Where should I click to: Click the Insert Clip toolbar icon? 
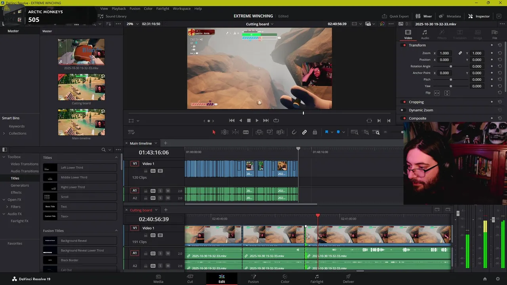[259, 132]
